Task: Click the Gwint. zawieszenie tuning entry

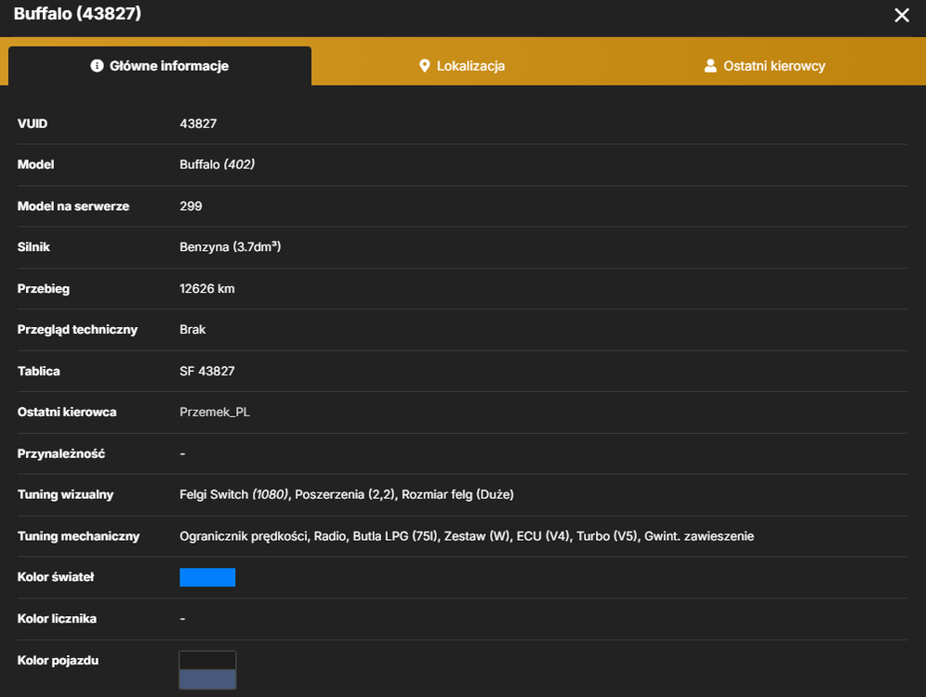Action: [699, 536]
